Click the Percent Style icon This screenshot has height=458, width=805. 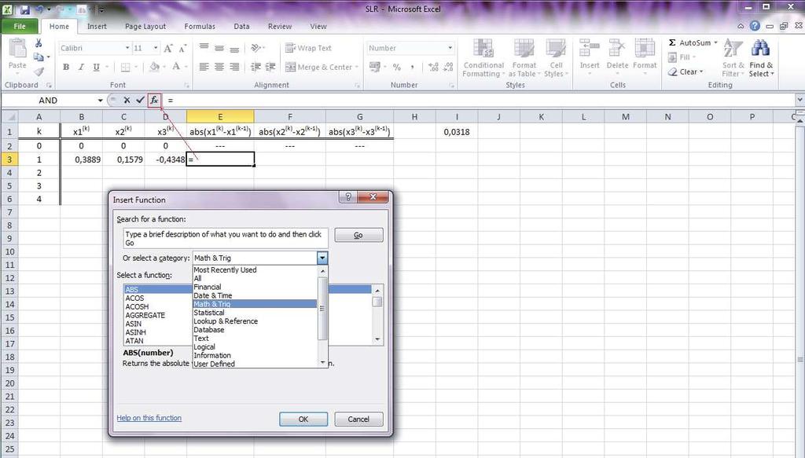pos(397,68)
